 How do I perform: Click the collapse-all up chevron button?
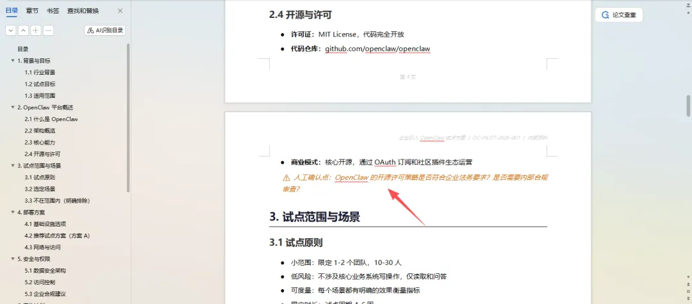coord(24,31)
